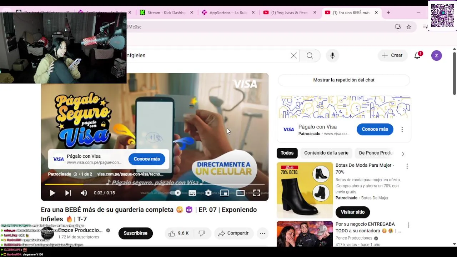Viewport: 457px width, 257px height.
Task: Expand more filter chips arrow
Action: pos(403,153)
